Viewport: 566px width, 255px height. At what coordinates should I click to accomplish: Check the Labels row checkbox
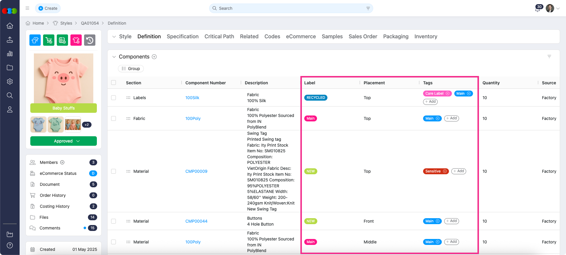(x=113, y=98)
